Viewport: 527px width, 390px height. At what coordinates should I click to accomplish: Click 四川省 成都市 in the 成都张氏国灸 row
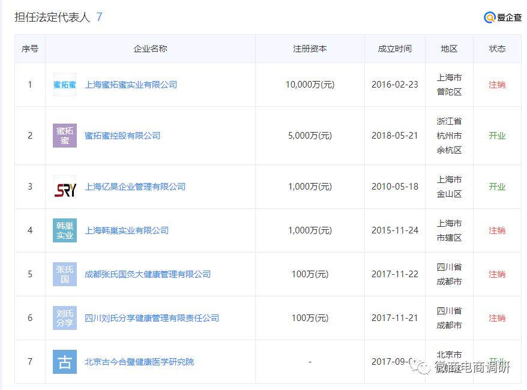click(449, 274)
